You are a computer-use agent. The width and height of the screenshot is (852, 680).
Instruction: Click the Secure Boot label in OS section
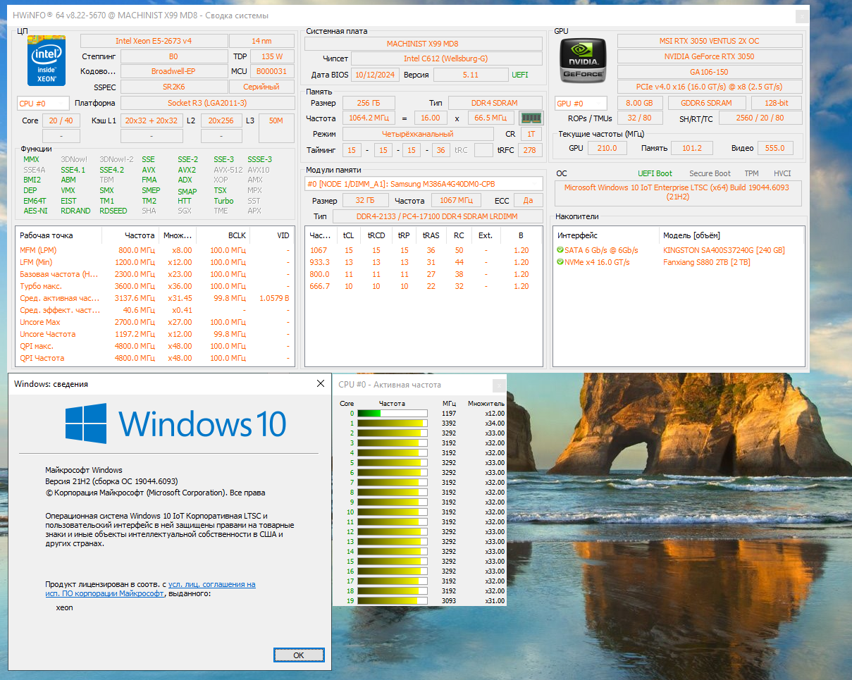coord(710,173)
